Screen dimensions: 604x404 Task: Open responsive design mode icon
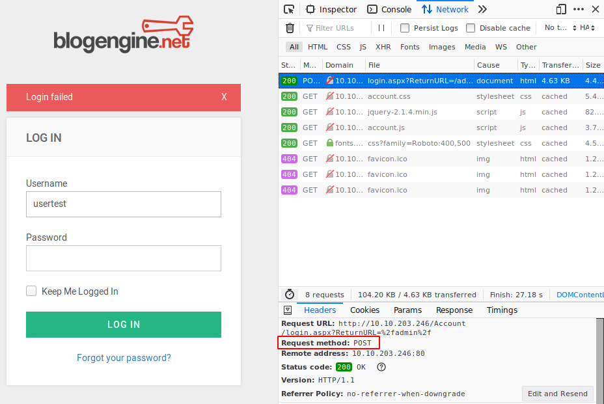[x=561, y=9]
